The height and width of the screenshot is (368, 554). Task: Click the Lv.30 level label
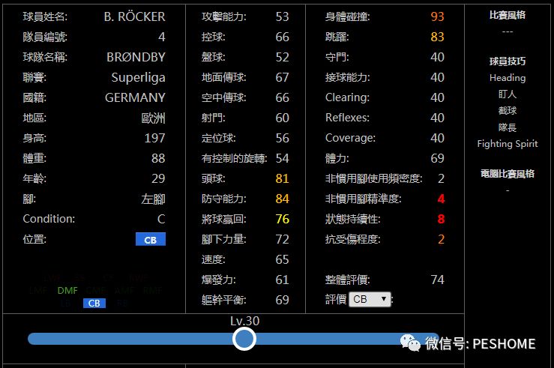point(244,321)
